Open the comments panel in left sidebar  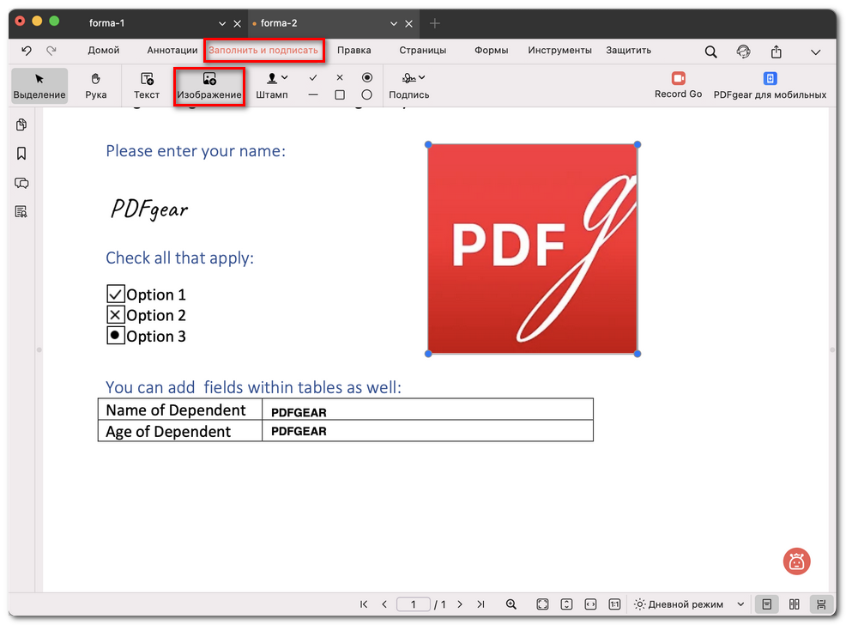pyautogui.click(x=21, y=183)
